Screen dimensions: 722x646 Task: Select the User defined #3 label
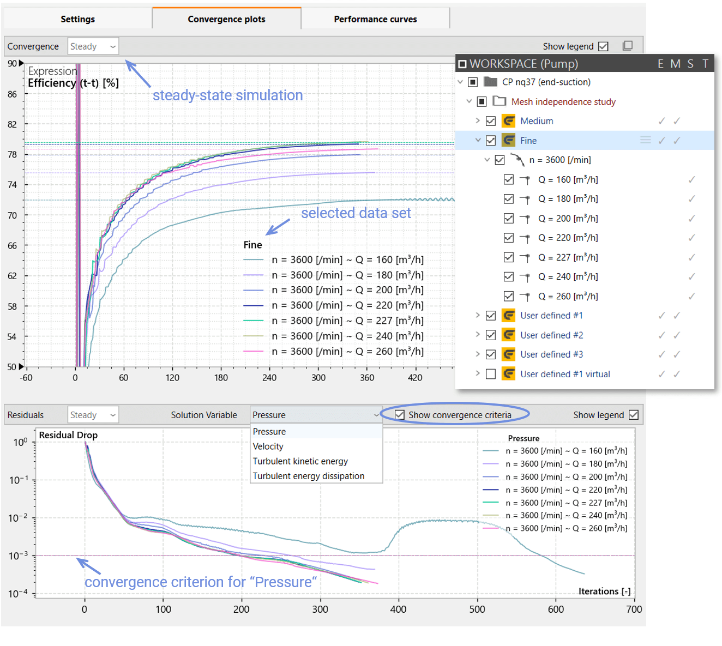click(x=551, y=354)
